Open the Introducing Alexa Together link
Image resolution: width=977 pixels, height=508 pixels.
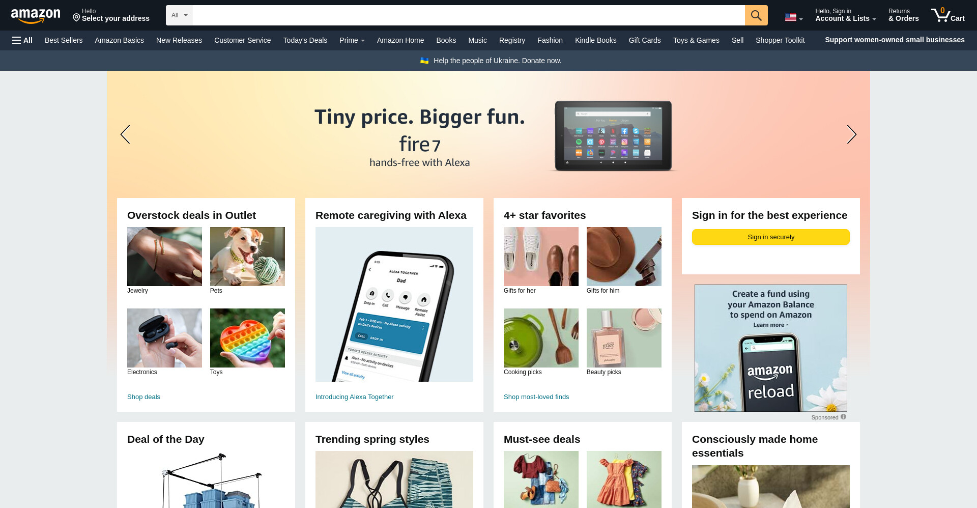(354, 397)
